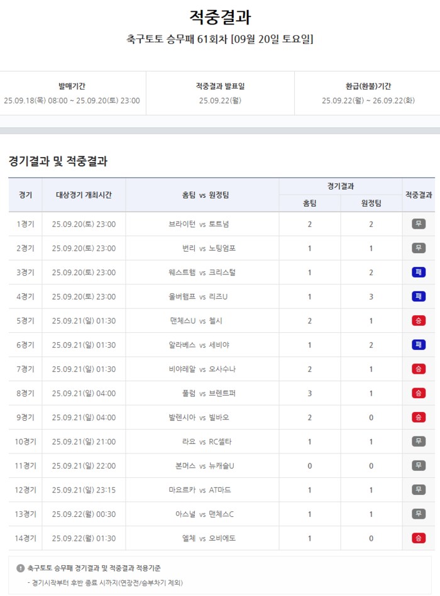The height and width of the screenshot is (596, 440).
Task: Select the 홈팀 vs 원정팀 column header
Action: 202,195
